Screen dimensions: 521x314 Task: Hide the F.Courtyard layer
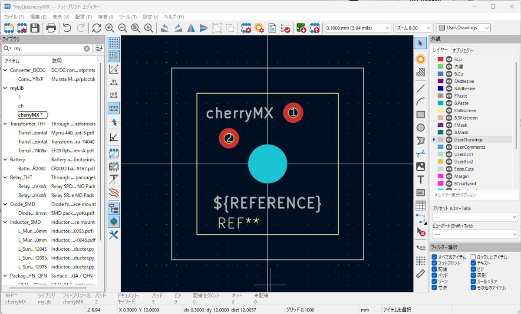pyautogui.click(x=449, y=184)
